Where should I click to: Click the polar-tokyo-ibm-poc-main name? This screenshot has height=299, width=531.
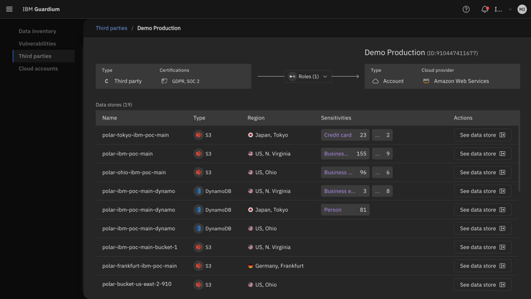coord(135,135)
